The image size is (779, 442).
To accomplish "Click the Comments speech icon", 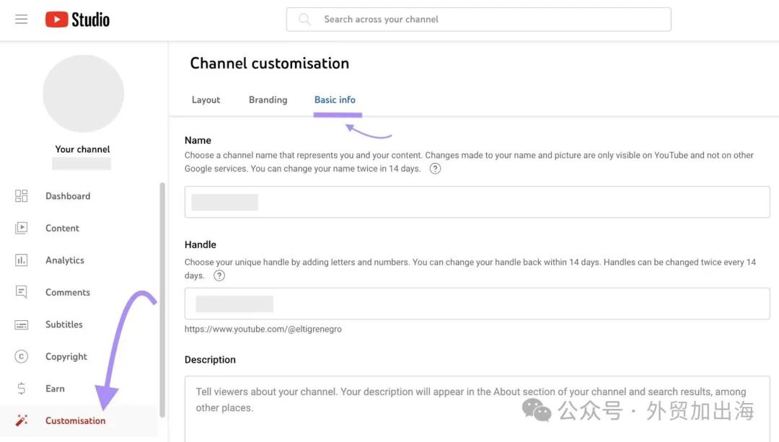I will click(22, 292).
